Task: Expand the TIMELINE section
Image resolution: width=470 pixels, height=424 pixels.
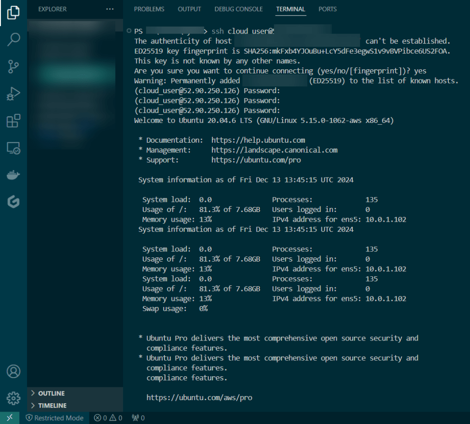Action: (52, 406)
